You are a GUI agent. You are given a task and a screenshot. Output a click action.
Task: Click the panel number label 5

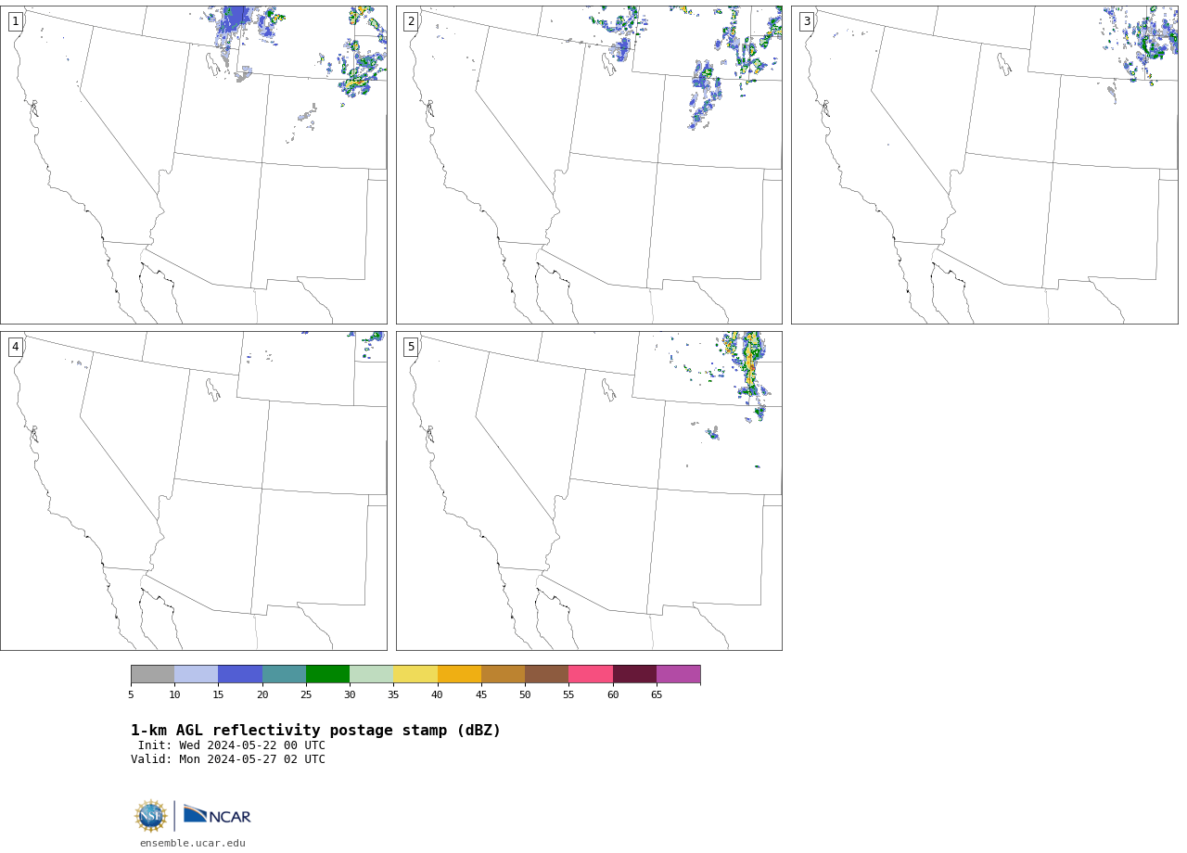coord(411,347)
